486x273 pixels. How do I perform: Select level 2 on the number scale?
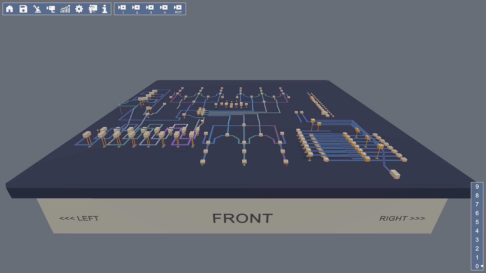477,248
